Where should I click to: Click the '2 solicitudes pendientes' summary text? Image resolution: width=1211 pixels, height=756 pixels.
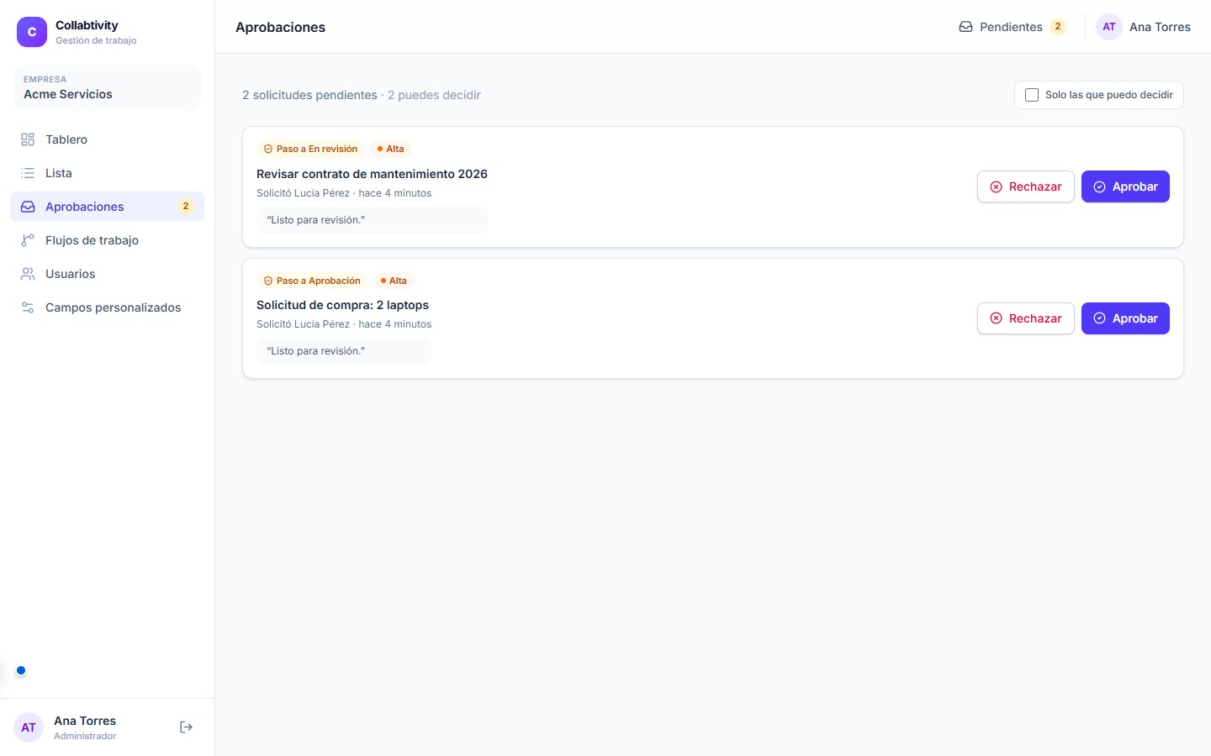tap(309, 95)
